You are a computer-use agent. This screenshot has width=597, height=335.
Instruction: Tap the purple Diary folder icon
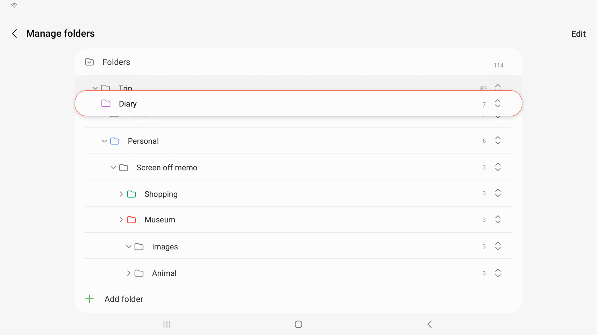pos(106,104)
